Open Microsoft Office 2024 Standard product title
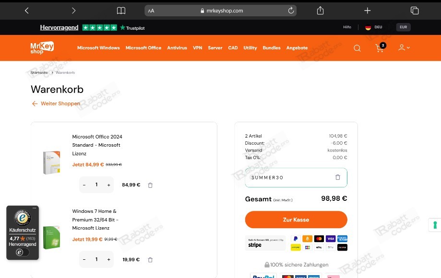Viewport: 441px width, 278px height. [97, 145]
